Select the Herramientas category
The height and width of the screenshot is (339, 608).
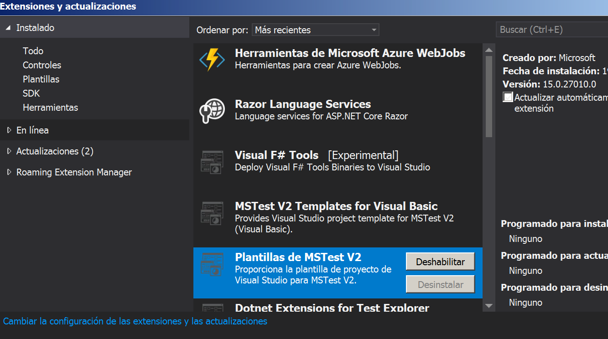[50, 108]
